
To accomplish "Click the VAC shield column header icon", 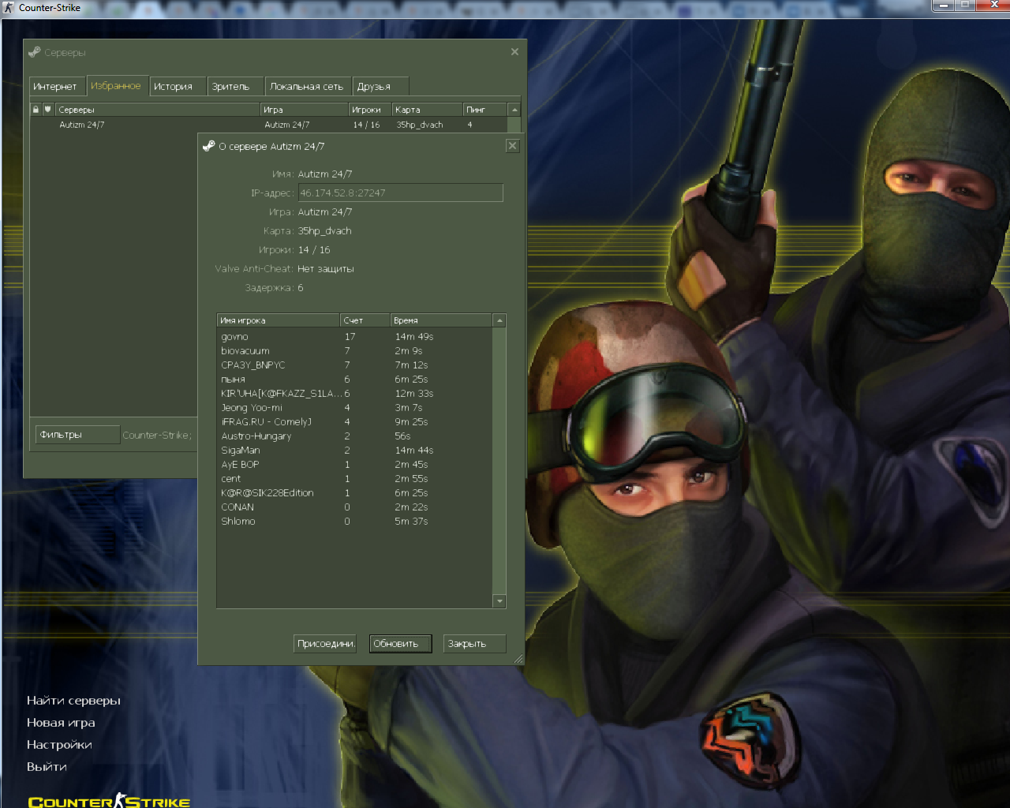I will (x=47, y=110).
